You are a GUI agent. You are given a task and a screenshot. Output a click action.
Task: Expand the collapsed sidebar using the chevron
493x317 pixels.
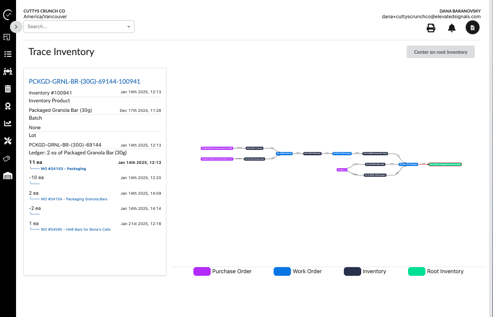coord(16,26)
